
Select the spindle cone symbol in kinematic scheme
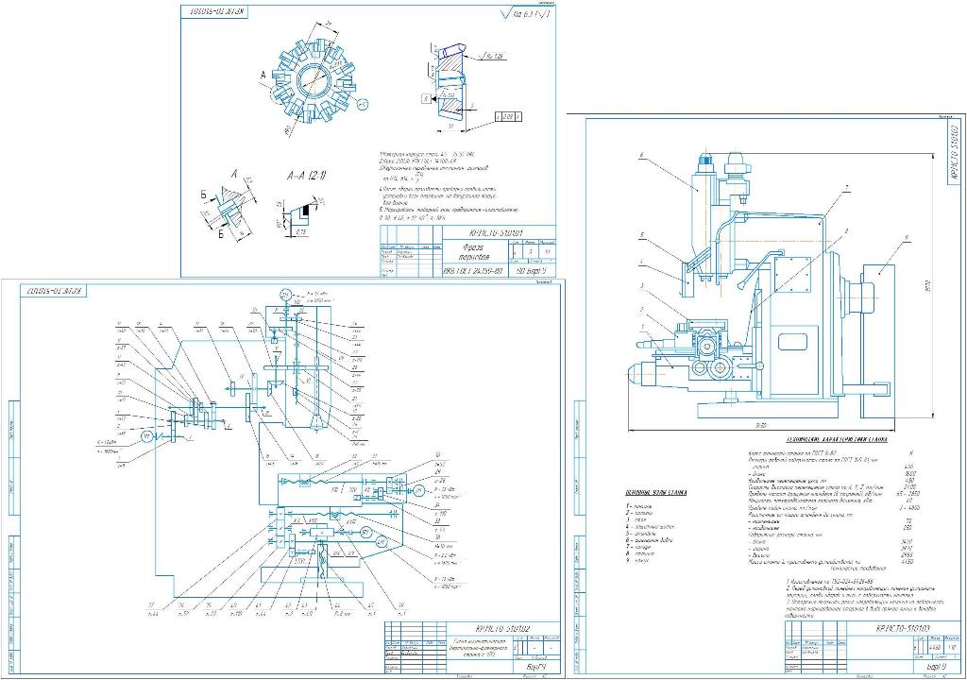315,423
